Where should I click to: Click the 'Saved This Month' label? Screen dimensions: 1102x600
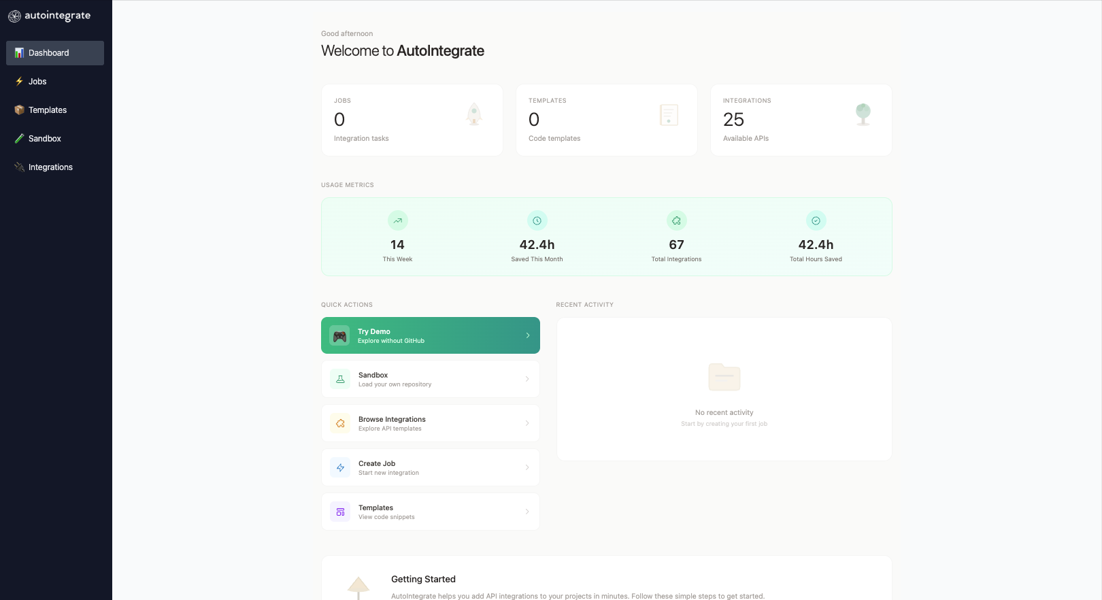(x=537, y=259)
